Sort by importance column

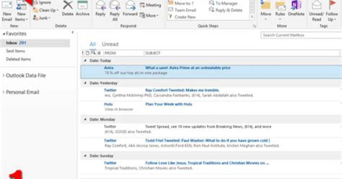(83, 53)
